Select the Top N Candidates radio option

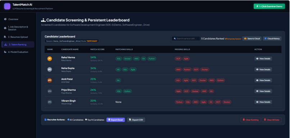(x=86, y=120)
